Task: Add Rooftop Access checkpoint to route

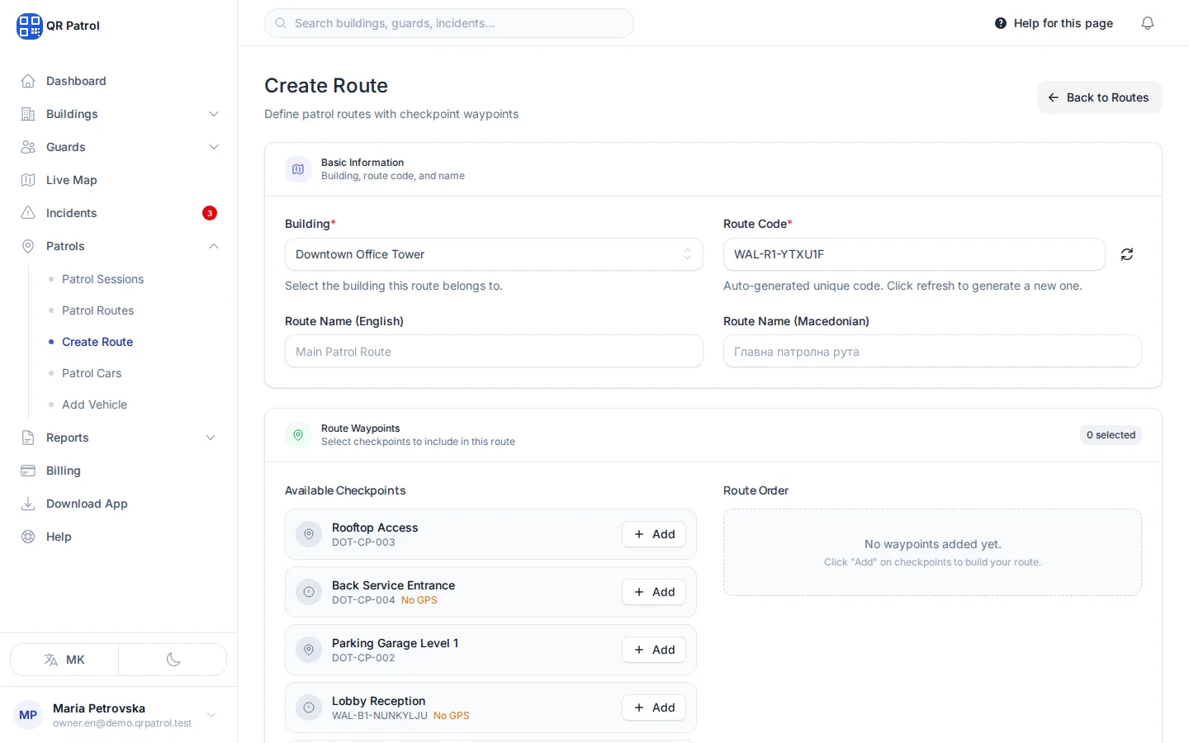Action: [654, 534]
